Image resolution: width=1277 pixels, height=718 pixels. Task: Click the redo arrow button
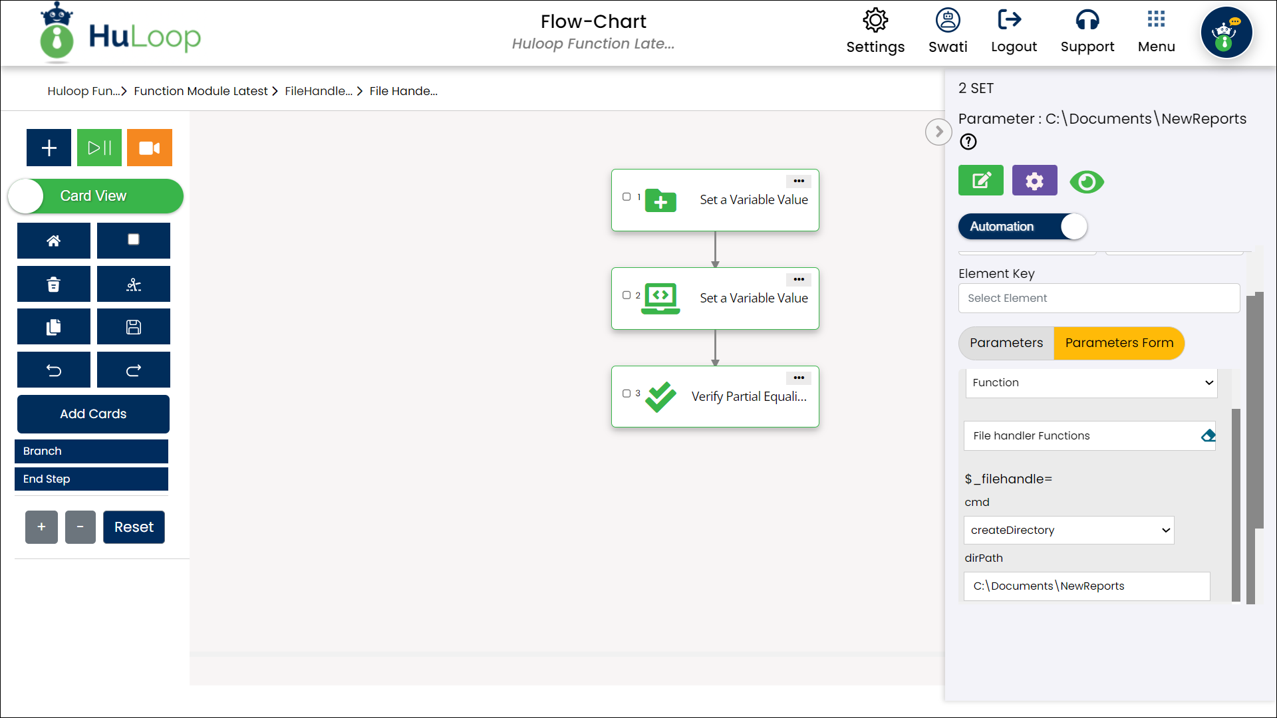(x=134, y=370)
